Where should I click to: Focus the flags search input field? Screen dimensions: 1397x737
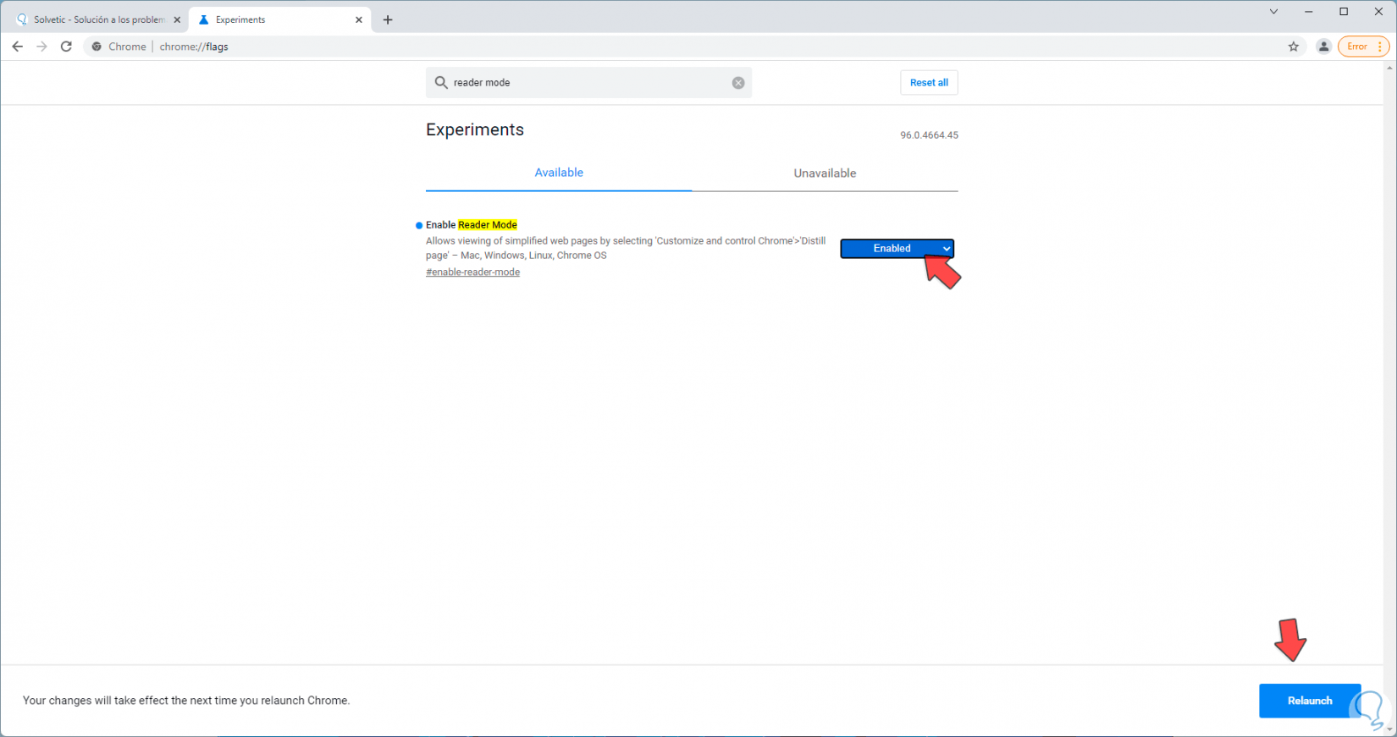click(x=588, y=83)
